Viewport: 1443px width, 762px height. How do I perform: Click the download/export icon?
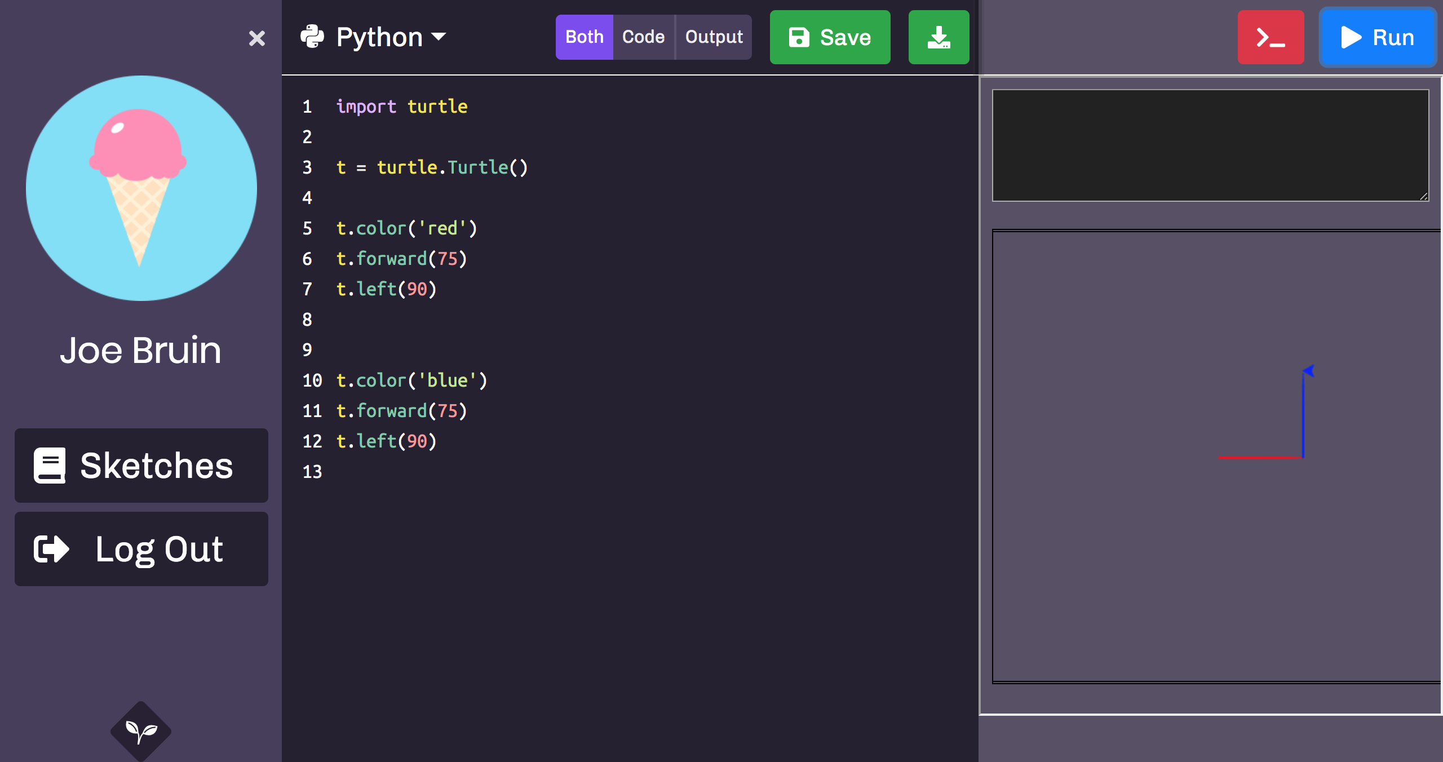click(939, 37)
